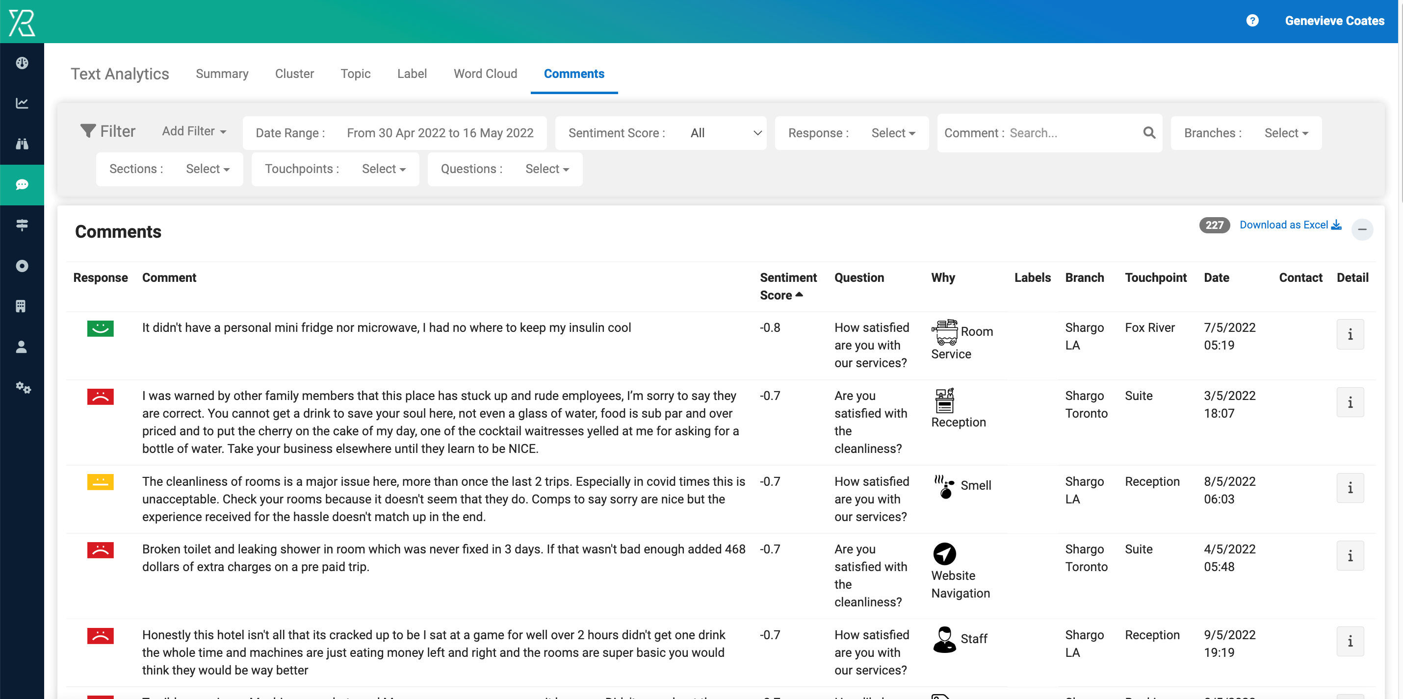Click the help question mark icon in the header
The width and height of the screenshot is (1403, 699).
pyautogui.click(x=1253, y=21)
